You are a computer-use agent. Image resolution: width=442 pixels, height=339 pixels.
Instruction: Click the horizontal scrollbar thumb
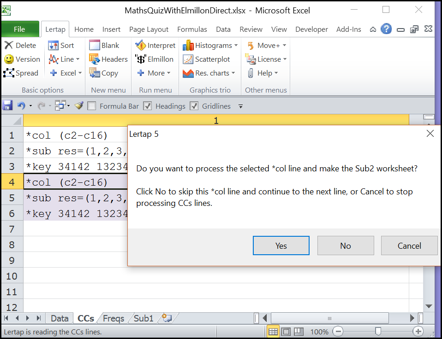(329, 318)
